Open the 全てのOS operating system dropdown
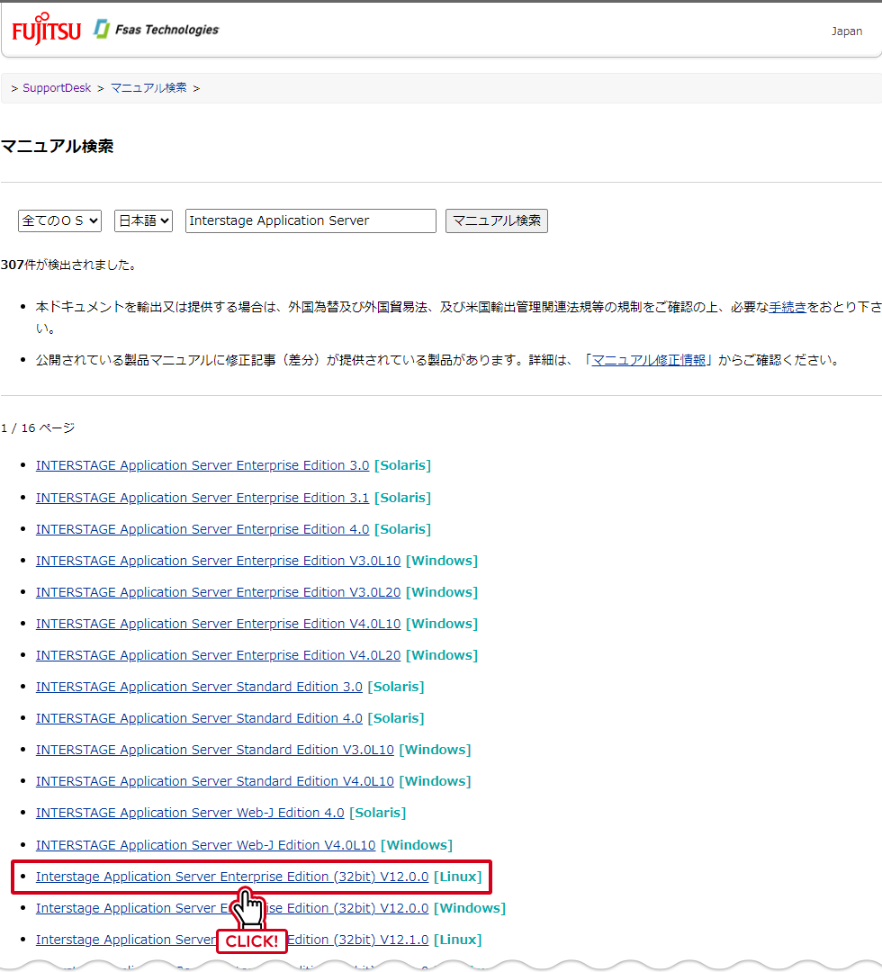Viewport: 882px width, 972px height. coord(59,220)
